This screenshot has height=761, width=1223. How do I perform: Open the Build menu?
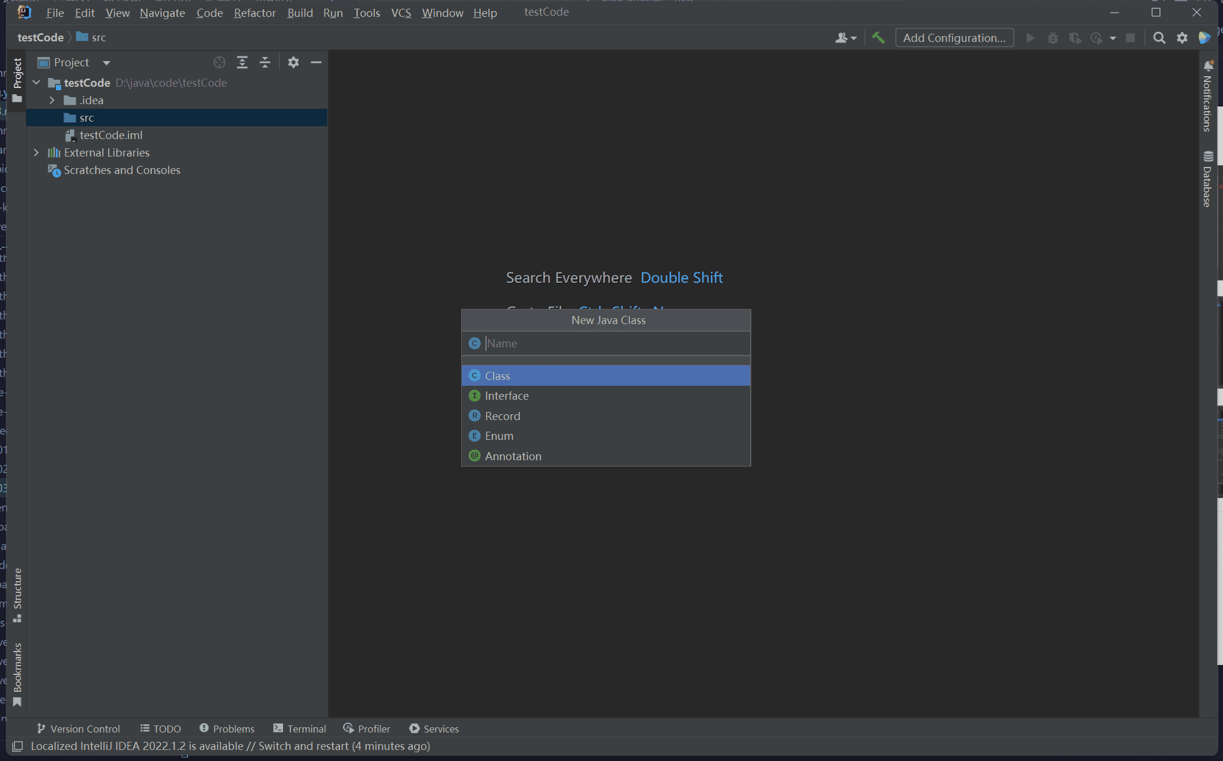click(x=300, y=13)
